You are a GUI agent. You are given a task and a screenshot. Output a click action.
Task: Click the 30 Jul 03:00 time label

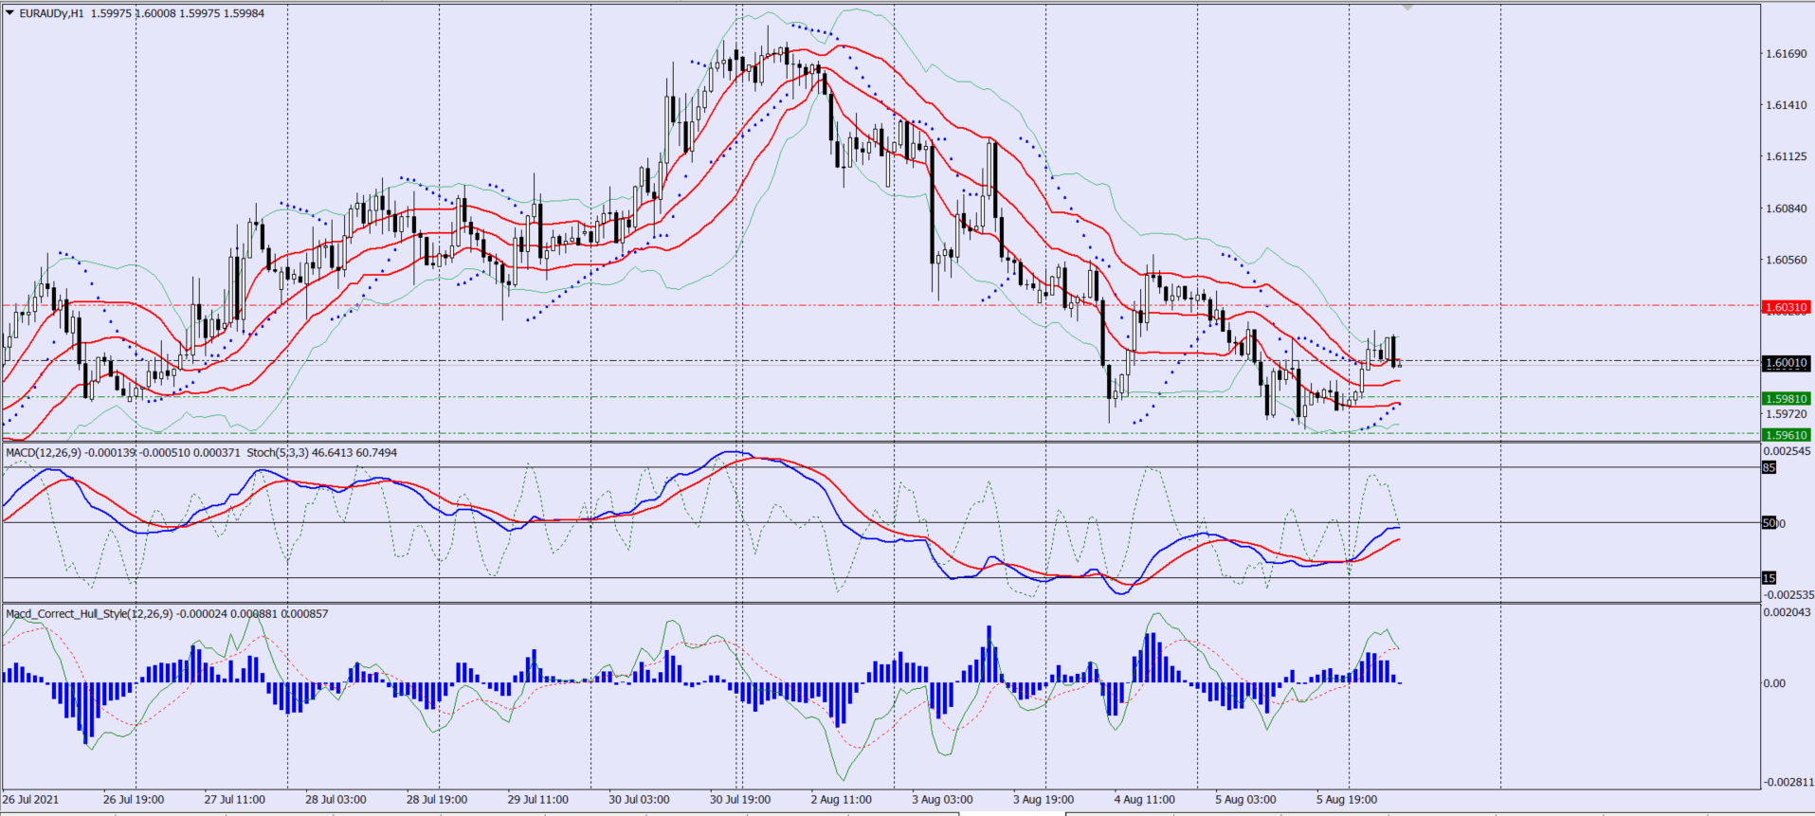click(x=639, y=800)
